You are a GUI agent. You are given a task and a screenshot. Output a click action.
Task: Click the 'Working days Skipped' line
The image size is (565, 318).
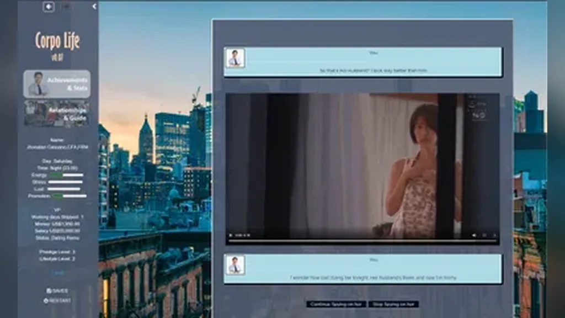(57, 217)
